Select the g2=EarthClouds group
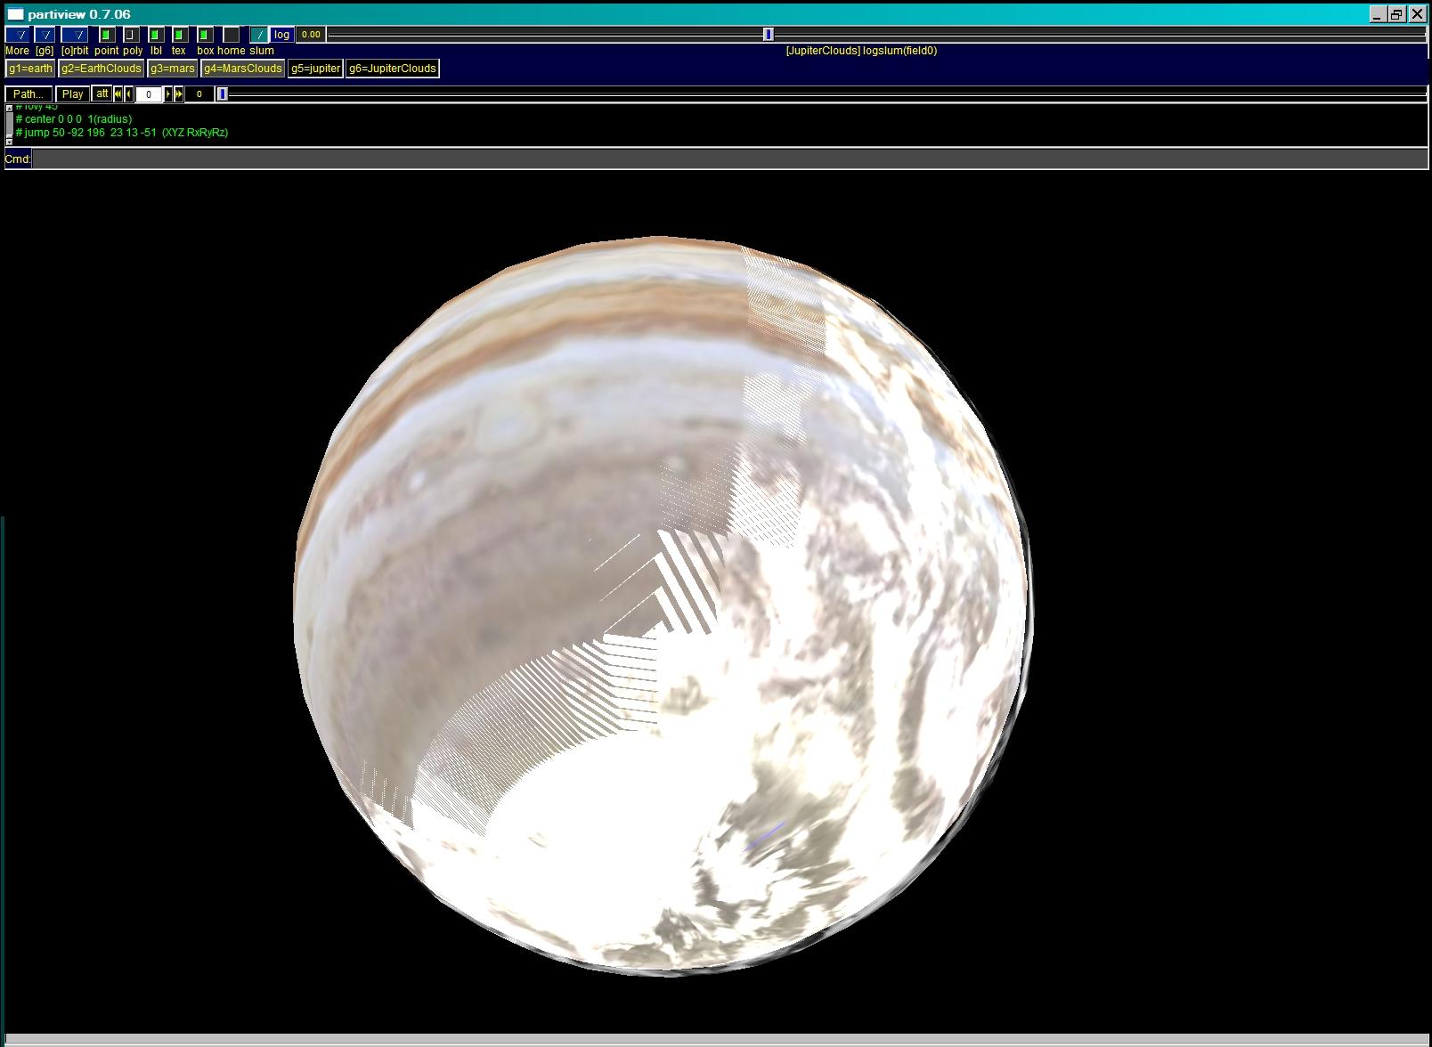Image resolution: width=1432 pixels, height=1047 pixels. [101, 69]
